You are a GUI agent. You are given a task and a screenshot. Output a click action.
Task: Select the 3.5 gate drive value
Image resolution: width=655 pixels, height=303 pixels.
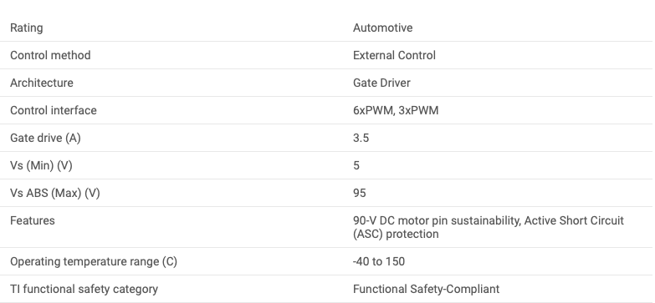[x=361, y=138]
